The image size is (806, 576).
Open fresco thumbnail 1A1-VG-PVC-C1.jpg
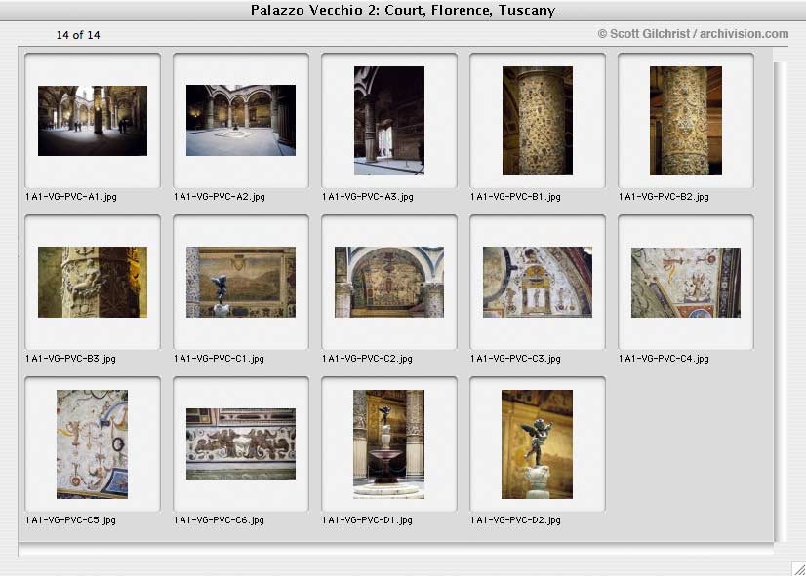(x=241, y=282)
